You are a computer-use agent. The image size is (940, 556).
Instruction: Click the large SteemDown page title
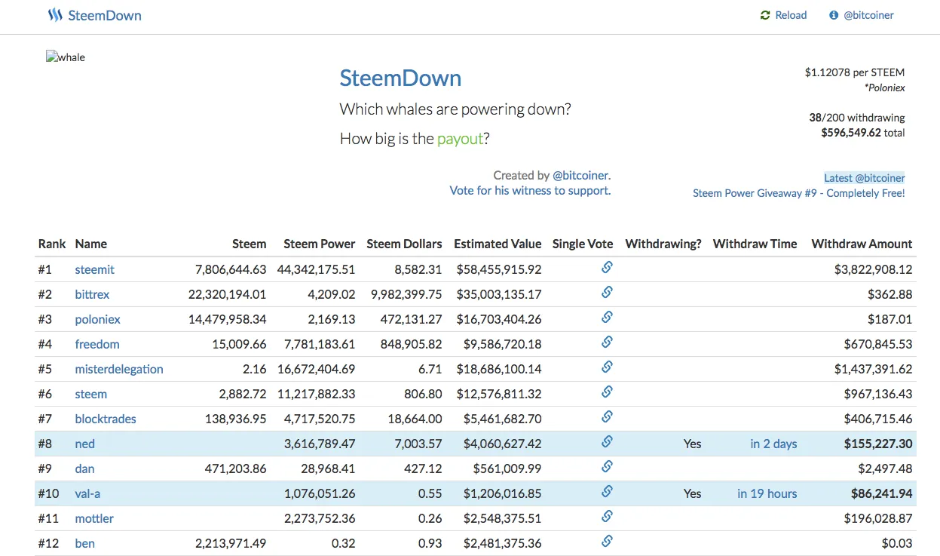400,78
